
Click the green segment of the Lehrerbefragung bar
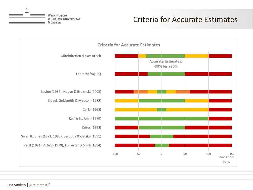tap(166, 74)
